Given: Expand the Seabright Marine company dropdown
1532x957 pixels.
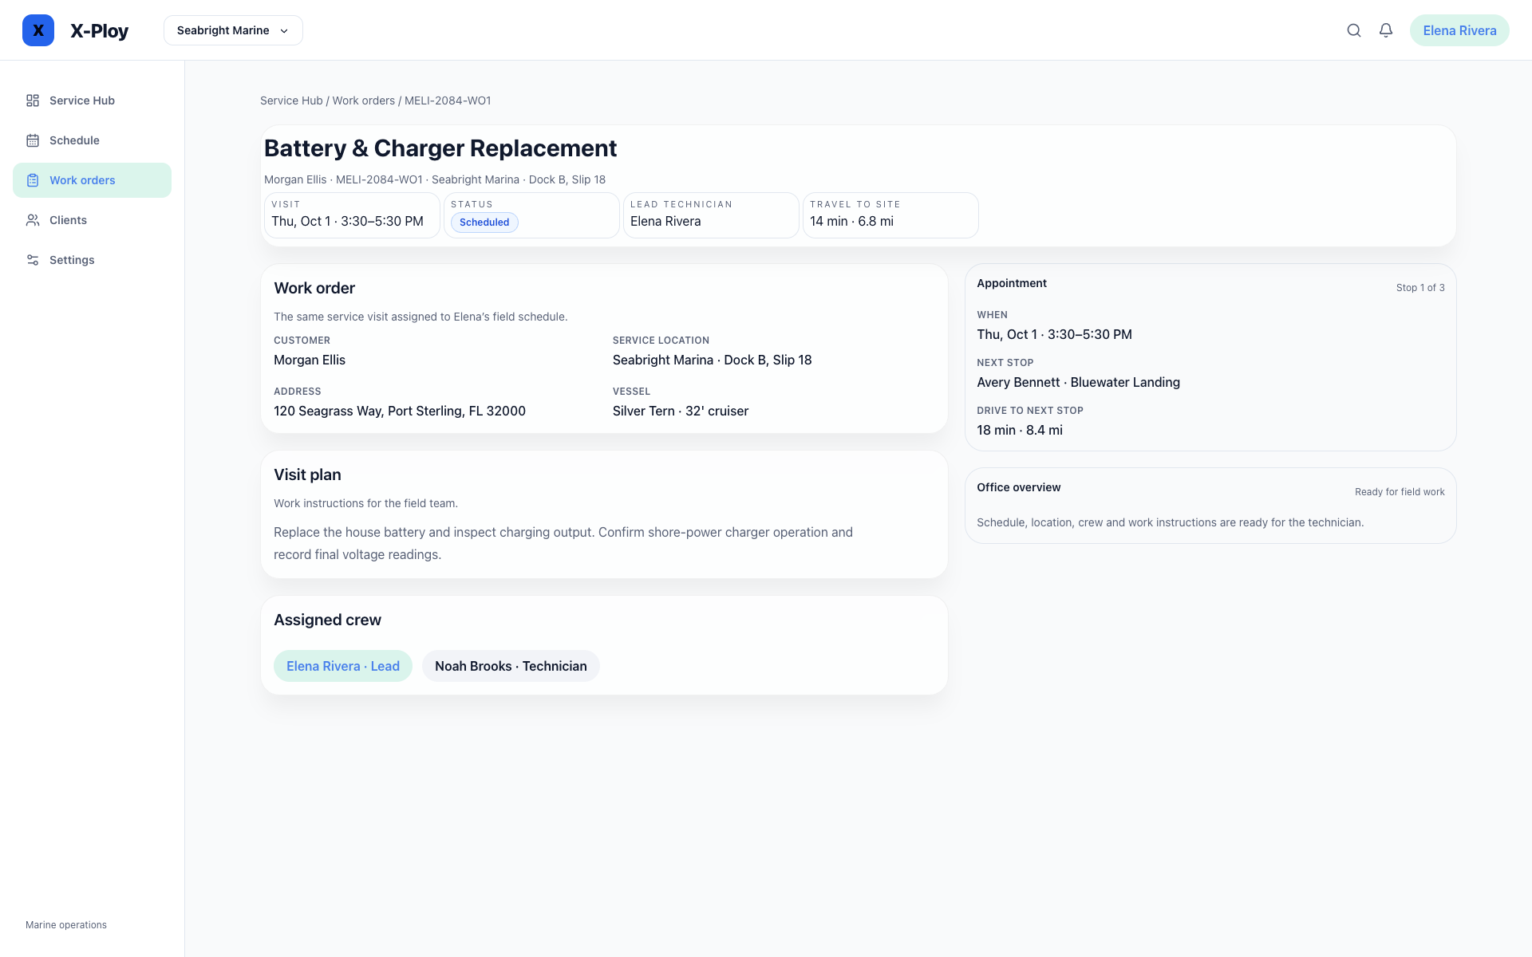Looking at the screenshot, I should coord(233,30).
